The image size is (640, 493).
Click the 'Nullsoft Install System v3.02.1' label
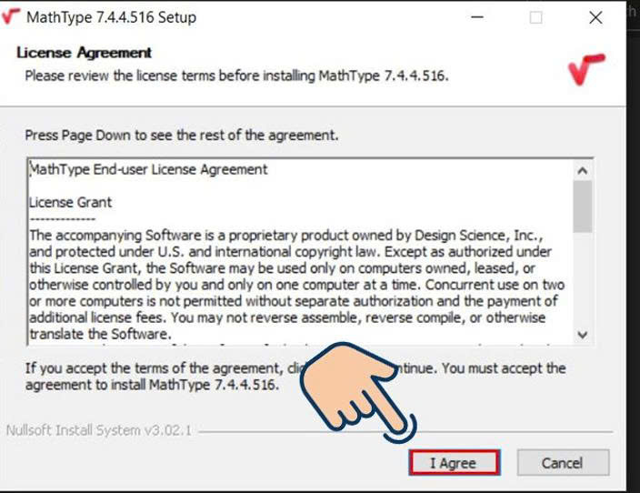click(x=99, y=430)
